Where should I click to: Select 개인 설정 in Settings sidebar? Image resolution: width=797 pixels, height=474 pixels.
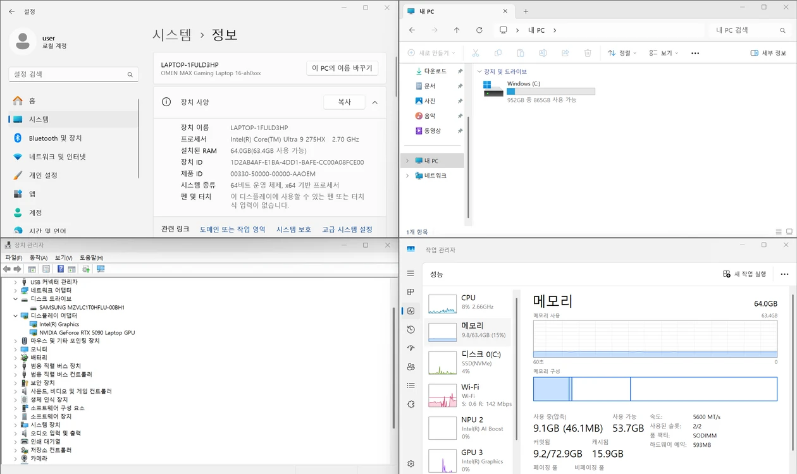[73, 175]
